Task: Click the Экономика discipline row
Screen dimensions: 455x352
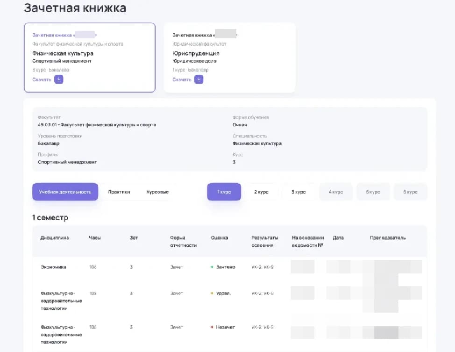Action: pos(53,267)
